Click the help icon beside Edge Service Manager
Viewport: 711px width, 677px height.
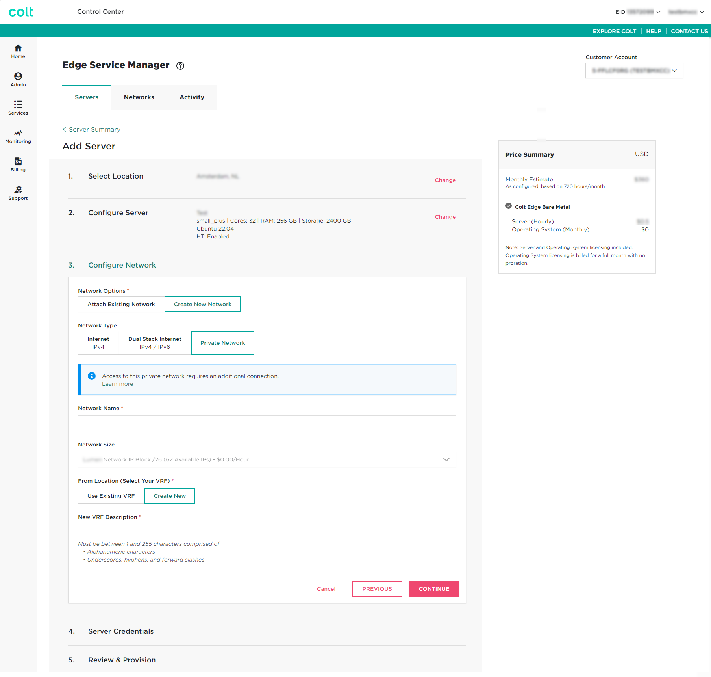(180, 66)
